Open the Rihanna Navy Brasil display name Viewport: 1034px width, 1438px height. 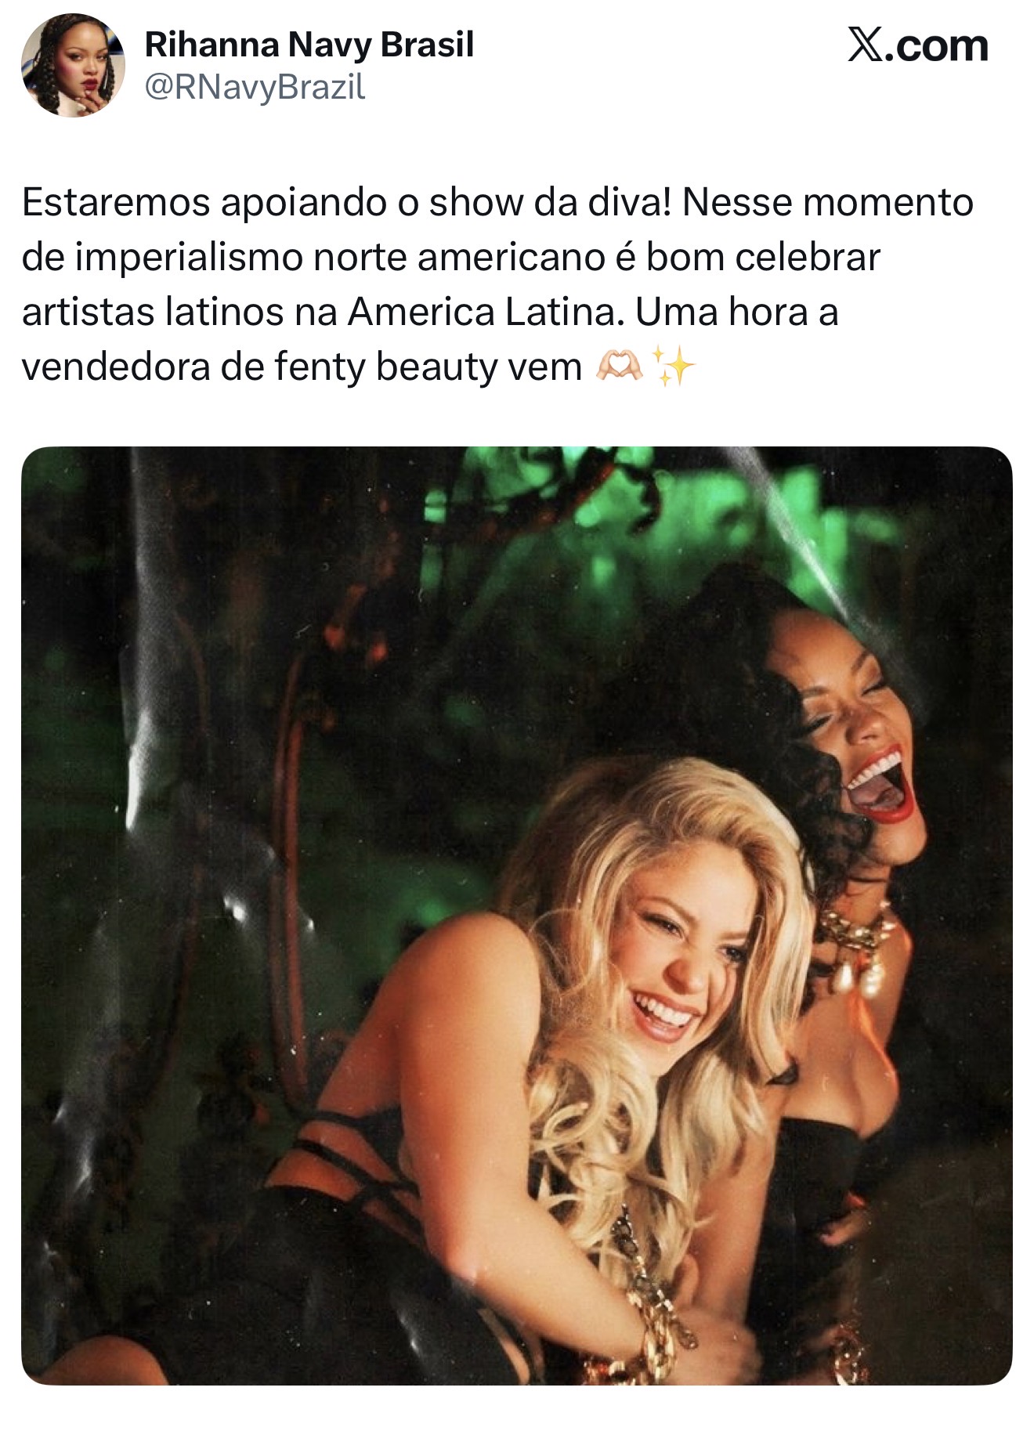(309, 45)
